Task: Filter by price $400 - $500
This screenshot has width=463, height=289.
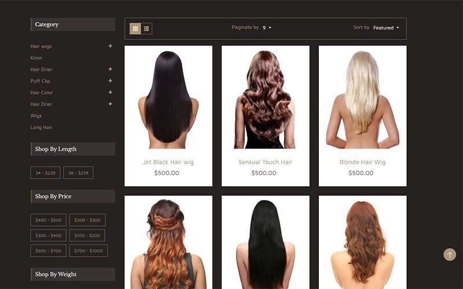Action: click(49, 220)
